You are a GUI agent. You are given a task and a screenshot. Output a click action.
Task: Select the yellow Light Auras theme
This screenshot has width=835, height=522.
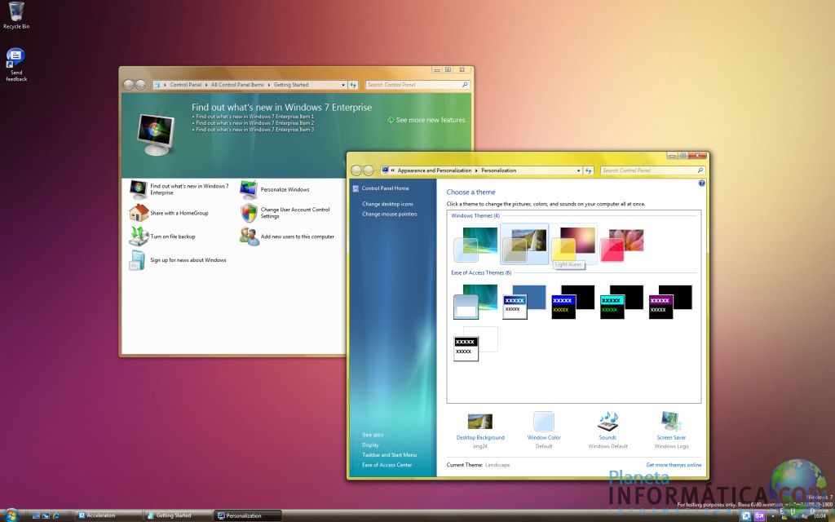point(573,245)
